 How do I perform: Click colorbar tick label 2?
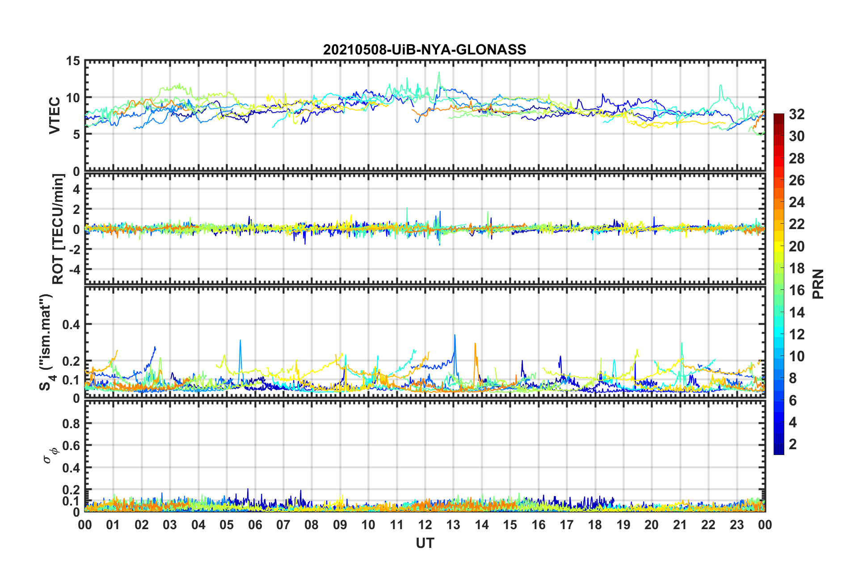point(793,444)
